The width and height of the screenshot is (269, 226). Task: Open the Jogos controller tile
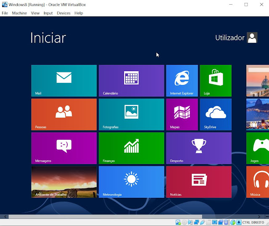(258, 148)
